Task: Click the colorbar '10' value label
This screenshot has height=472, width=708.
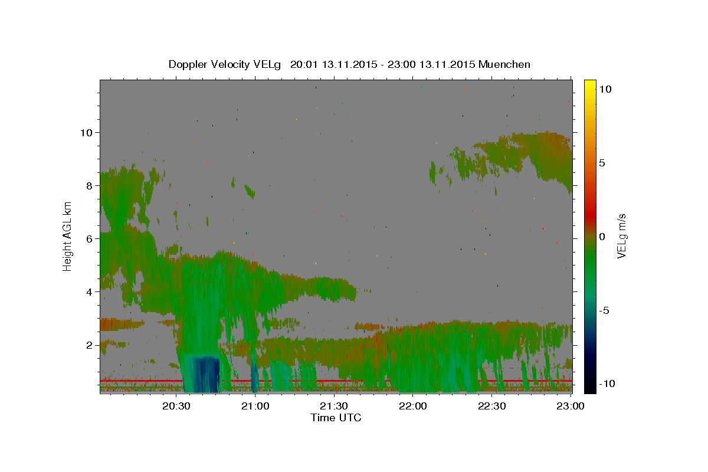Action: click(x=605, y=88)
